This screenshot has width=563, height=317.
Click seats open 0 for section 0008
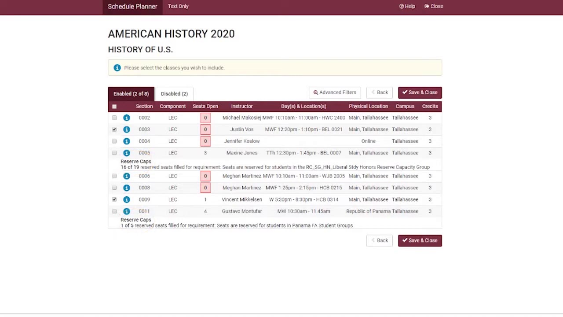[x=205, y=188]
